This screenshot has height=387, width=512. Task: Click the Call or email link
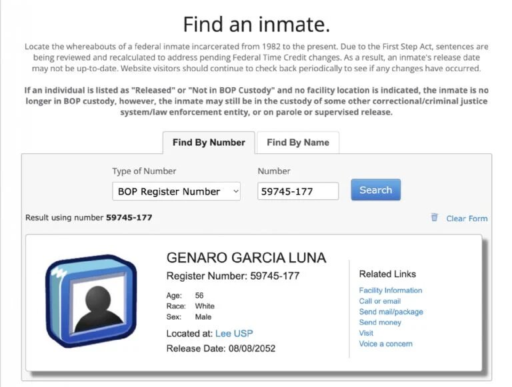(380, 301)
